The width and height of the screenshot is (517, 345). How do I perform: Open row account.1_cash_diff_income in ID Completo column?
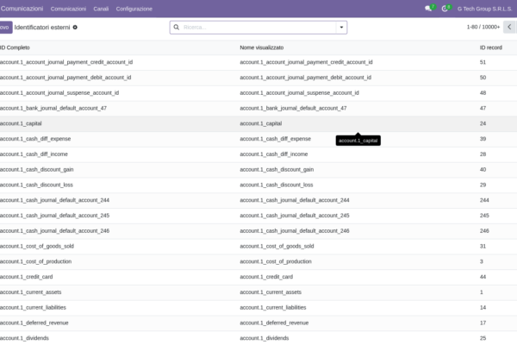[x=34, y=154]
